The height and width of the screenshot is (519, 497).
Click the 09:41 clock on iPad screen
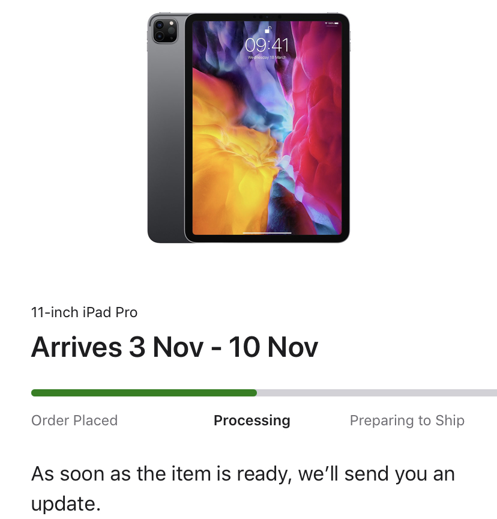point(267,45)
